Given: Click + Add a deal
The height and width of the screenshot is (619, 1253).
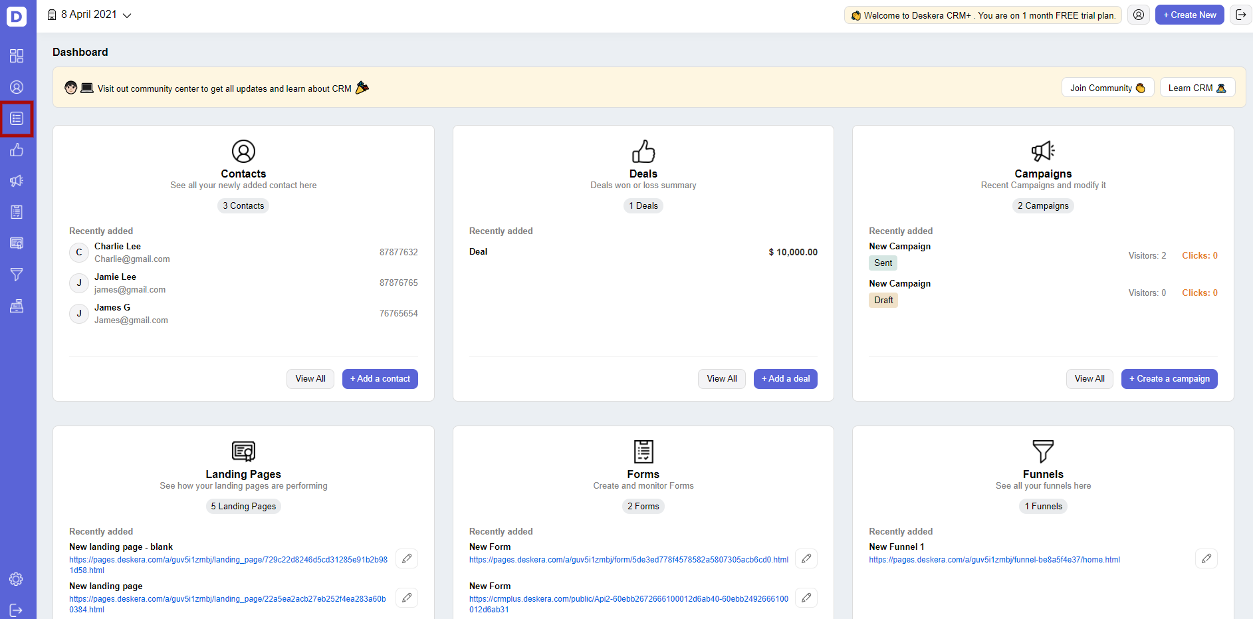Looking at the screenshot, I should click(x=786, y=379).
